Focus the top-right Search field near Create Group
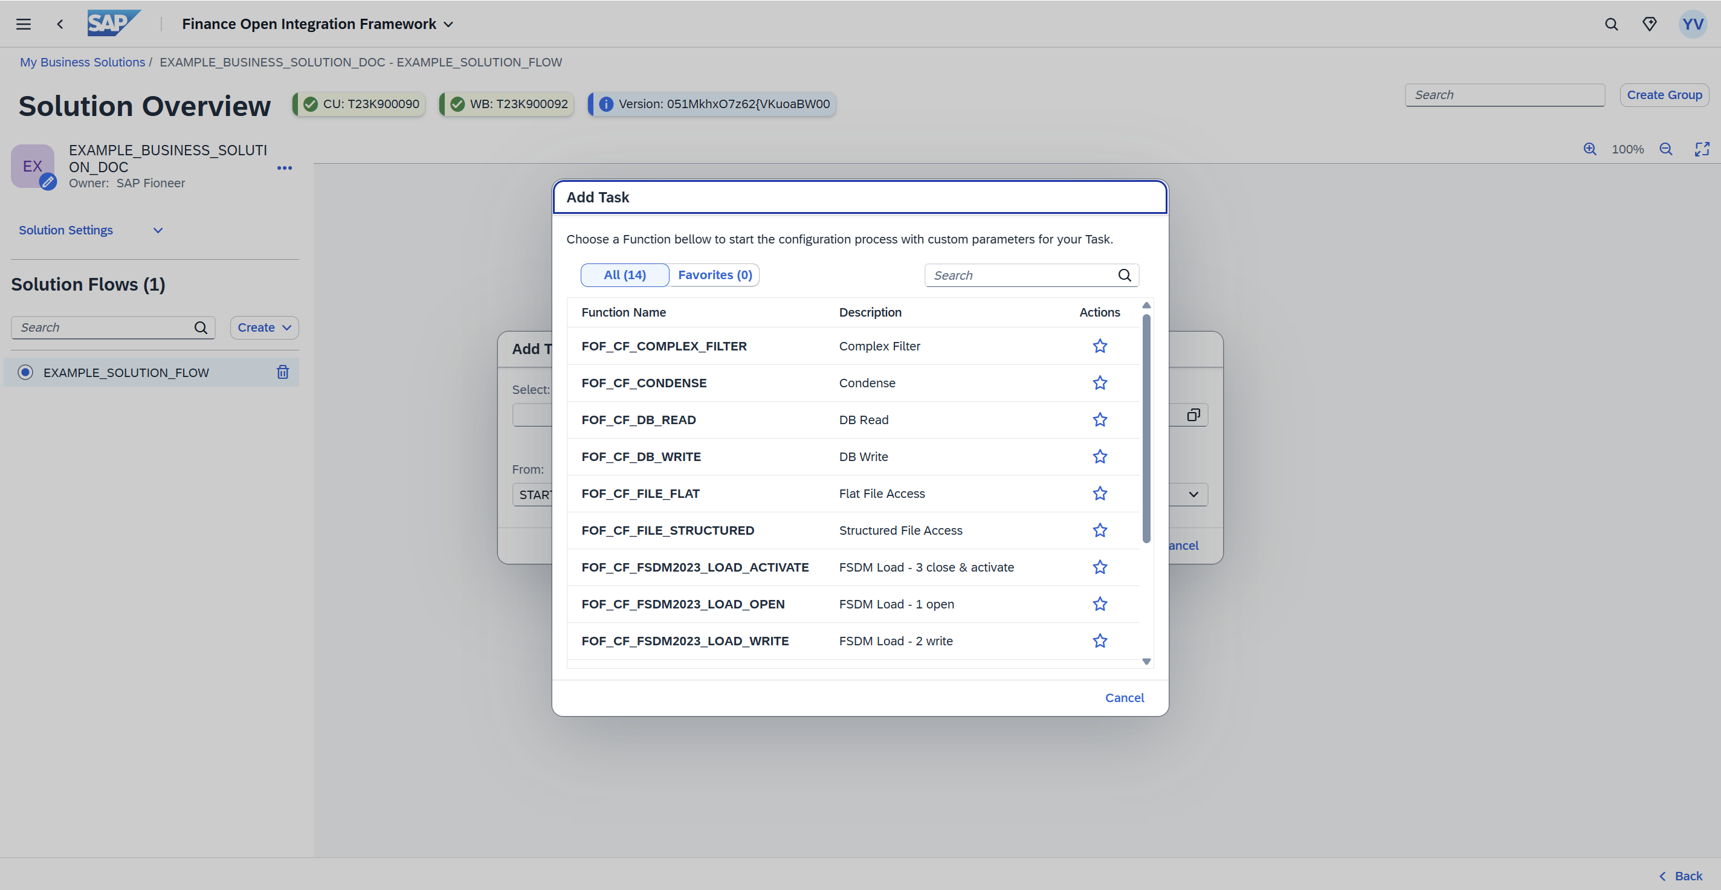1721x890 pixels. tap(1505, 95)
